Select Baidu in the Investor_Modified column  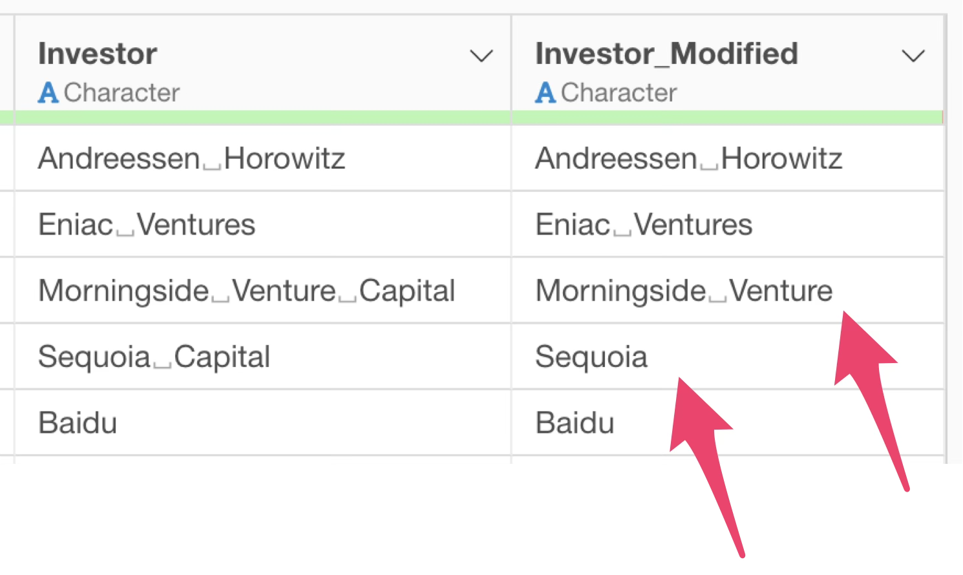[575, 423]
